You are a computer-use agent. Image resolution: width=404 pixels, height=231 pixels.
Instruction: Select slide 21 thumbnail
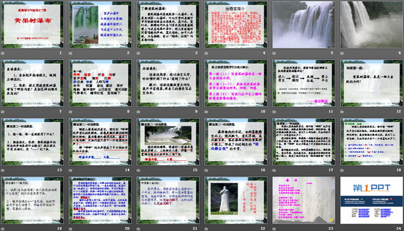[x=168, y=200]
